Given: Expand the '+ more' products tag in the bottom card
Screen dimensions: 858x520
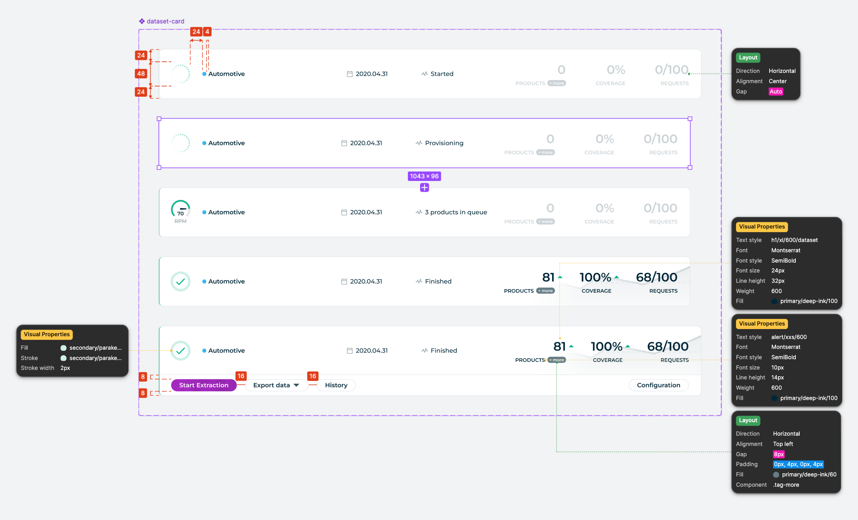Looking at the screenshot, I should pos(557,360).
